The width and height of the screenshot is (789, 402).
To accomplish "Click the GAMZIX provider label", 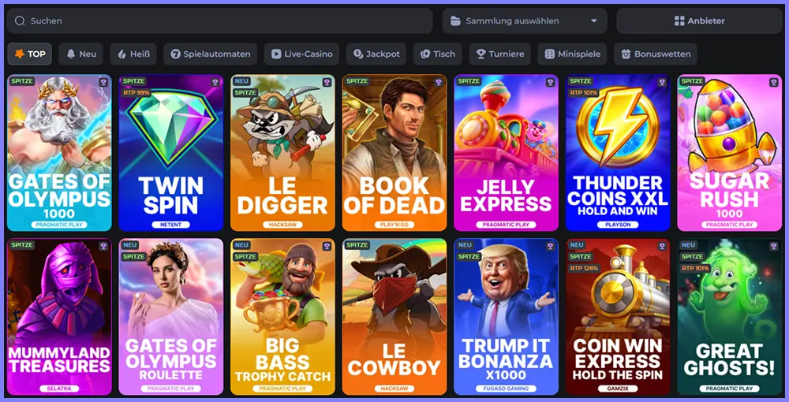I will tap(618, 389).
